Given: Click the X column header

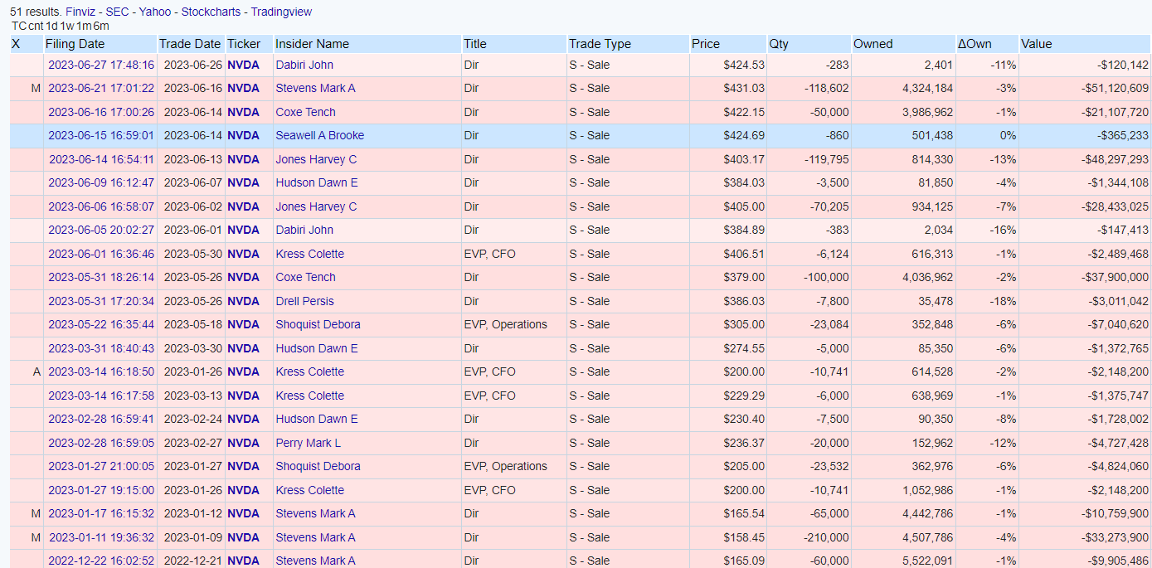Looking at the screenshot, I should pyautogui.click(x=16, y=44).
